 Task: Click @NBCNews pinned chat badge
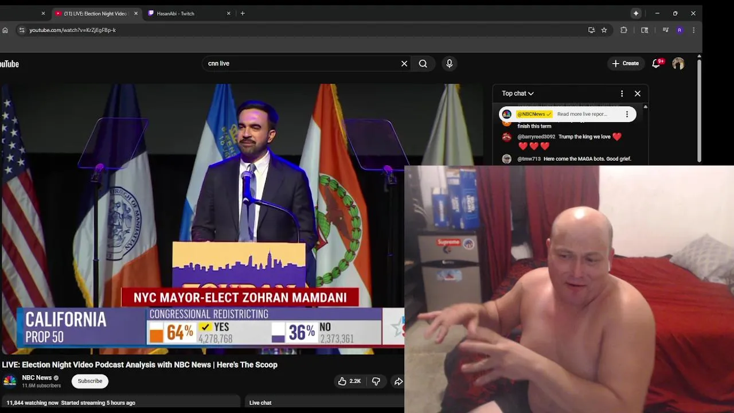[534, 114]
